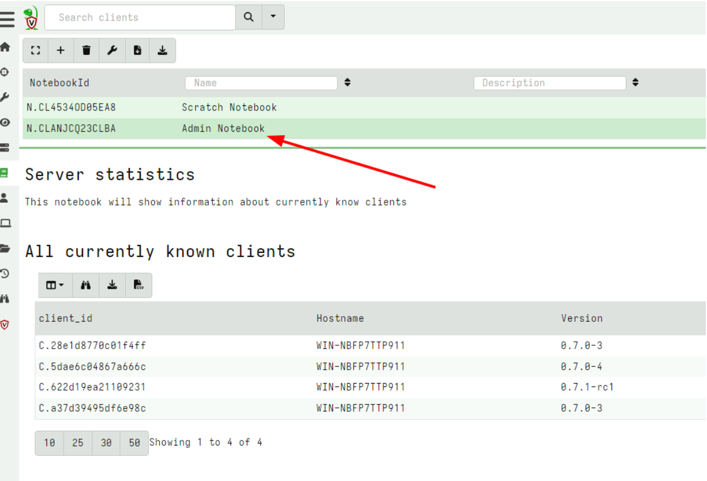Viewport: 707px width, 481px height.
Task: Open the search options dropdown arrow
Action: (x=273, y=17)
